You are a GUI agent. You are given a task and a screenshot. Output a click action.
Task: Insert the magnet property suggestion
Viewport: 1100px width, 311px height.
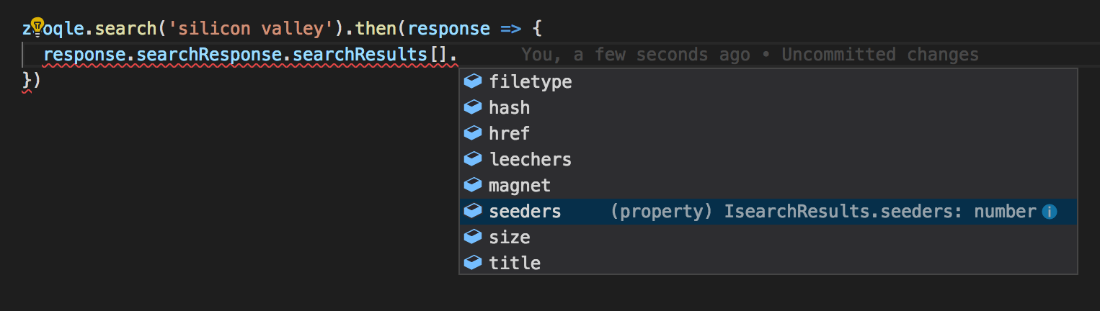[x=519, y=186]
